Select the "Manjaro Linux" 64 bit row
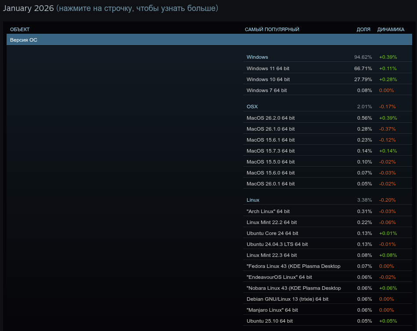The height and width of the screenshot is (331, 417). tap(327, 310)
